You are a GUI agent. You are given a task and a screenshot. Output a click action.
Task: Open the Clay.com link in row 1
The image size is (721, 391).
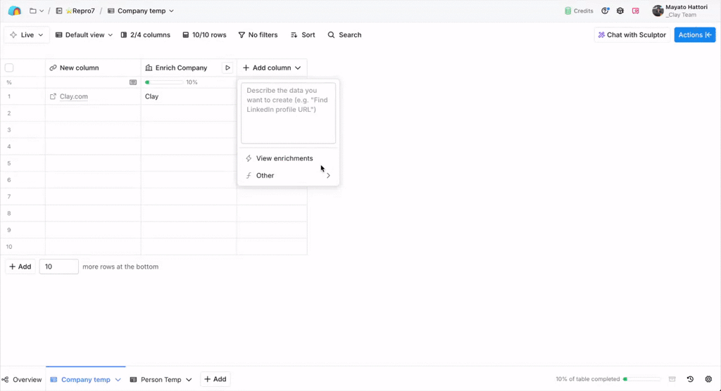73,96
